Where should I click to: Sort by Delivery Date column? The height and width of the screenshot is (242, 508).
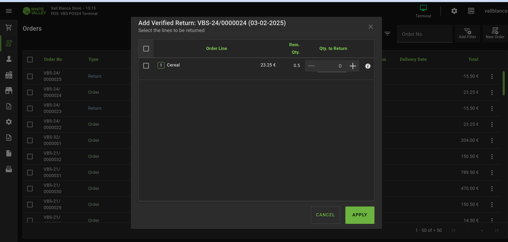tap(413, 59)
